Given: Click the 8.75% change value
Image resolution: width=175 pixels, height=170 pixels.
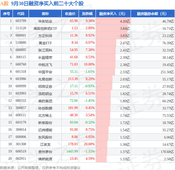Looking at the screenshot, I should [x=90, y=130].
